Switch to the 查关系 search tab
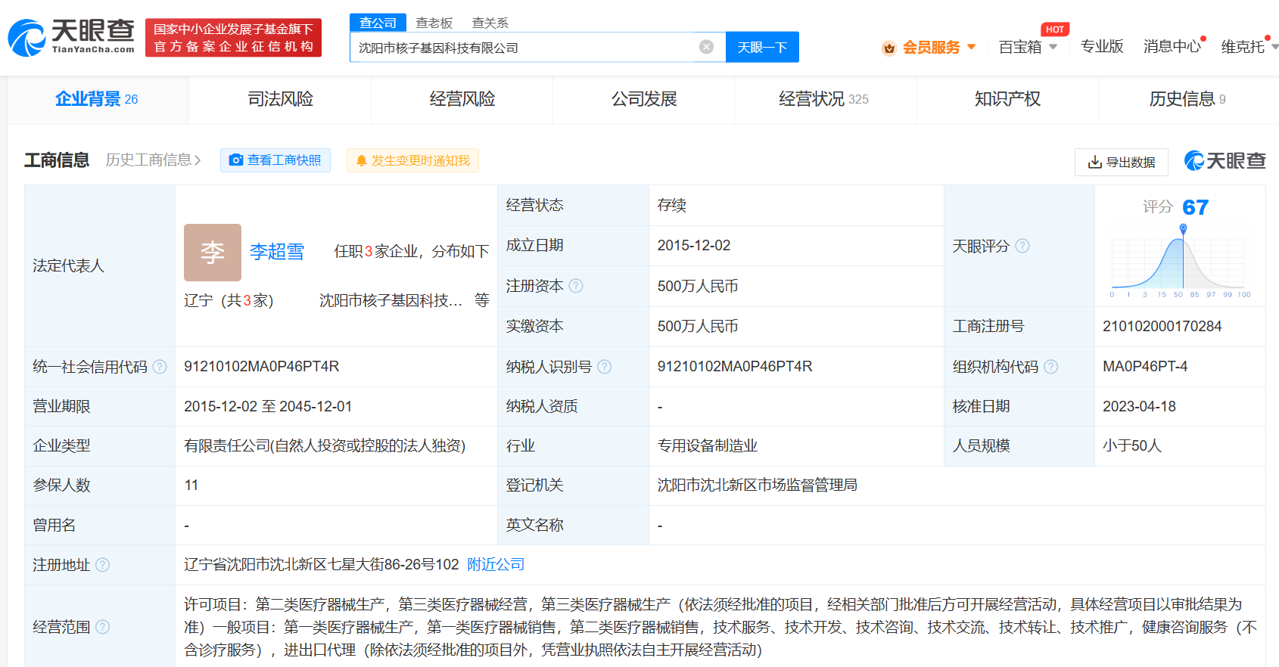This screenshot has height=667, width=1279. 490,23
